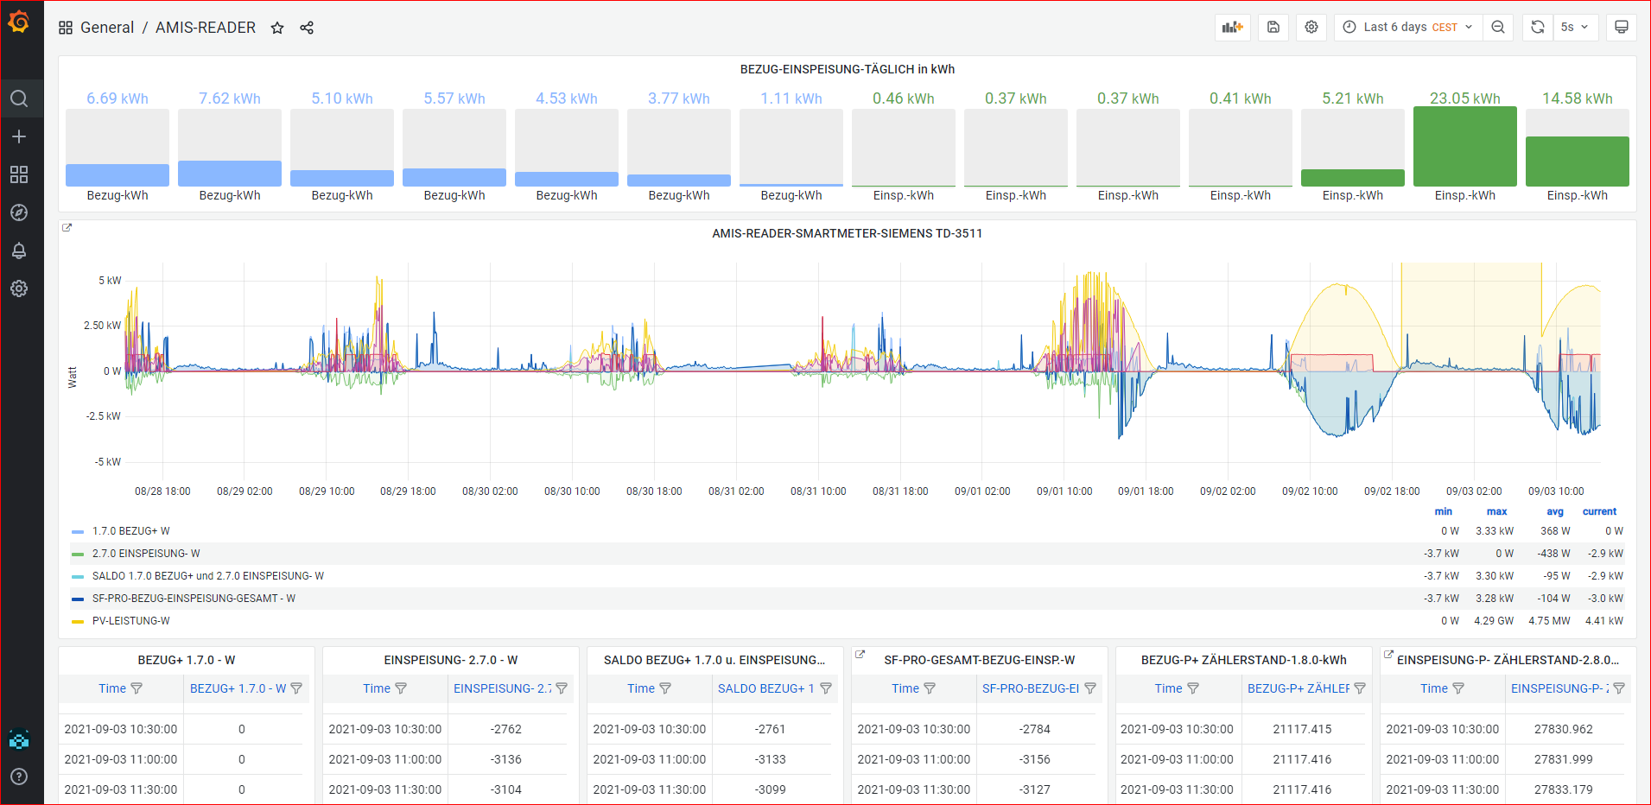Screen dimensions: 1651x805
Task: Filter the BEZUG-P+ ZÄHLER value column
Action: [1360, 688]
